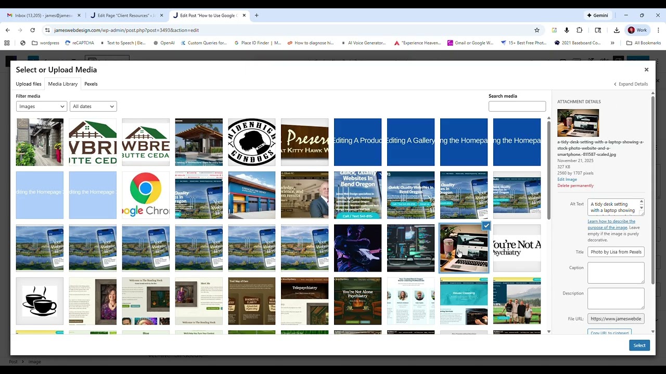Image resolution: width=666 pixels, height=374 pixels.
Task: Open Chrome extensions puzzle icon
Action: pos(579,30)
